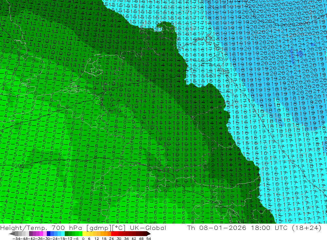Click the '700 hPa' level label
327x240 pixels.
tap(66, 228)
